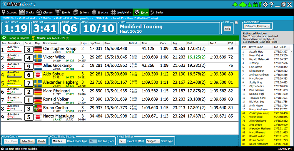
Task: Click the Min Lap seconds field
Action: [93, 141]
